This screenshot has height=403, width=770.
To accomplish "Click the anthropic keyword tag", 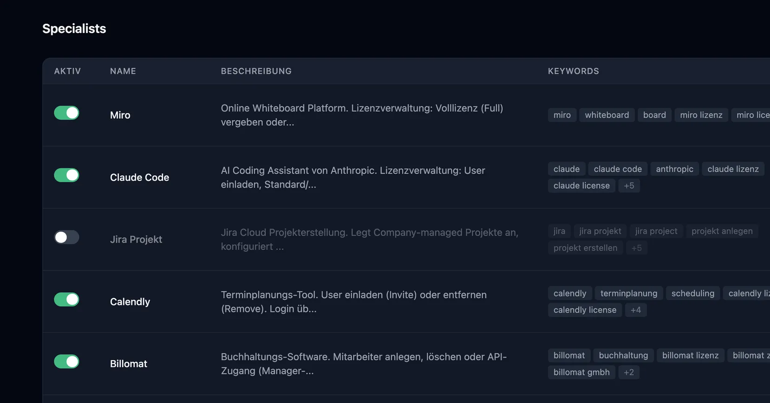I will point(674,169).
